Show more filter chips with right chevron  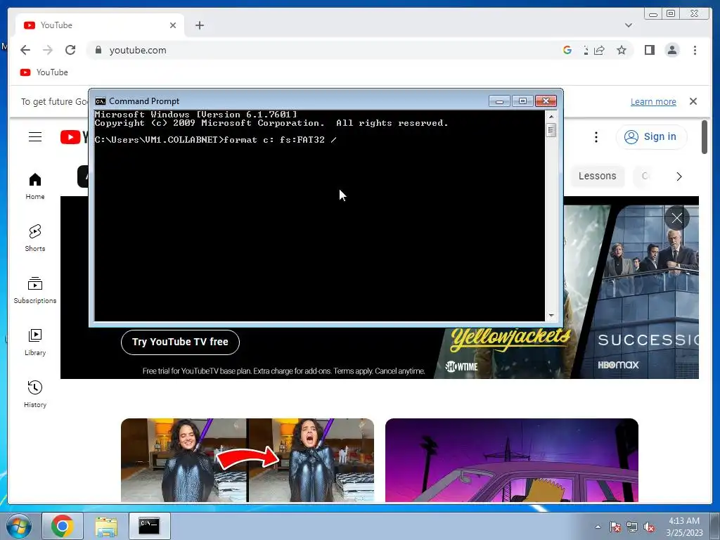[x=679, y=176]
